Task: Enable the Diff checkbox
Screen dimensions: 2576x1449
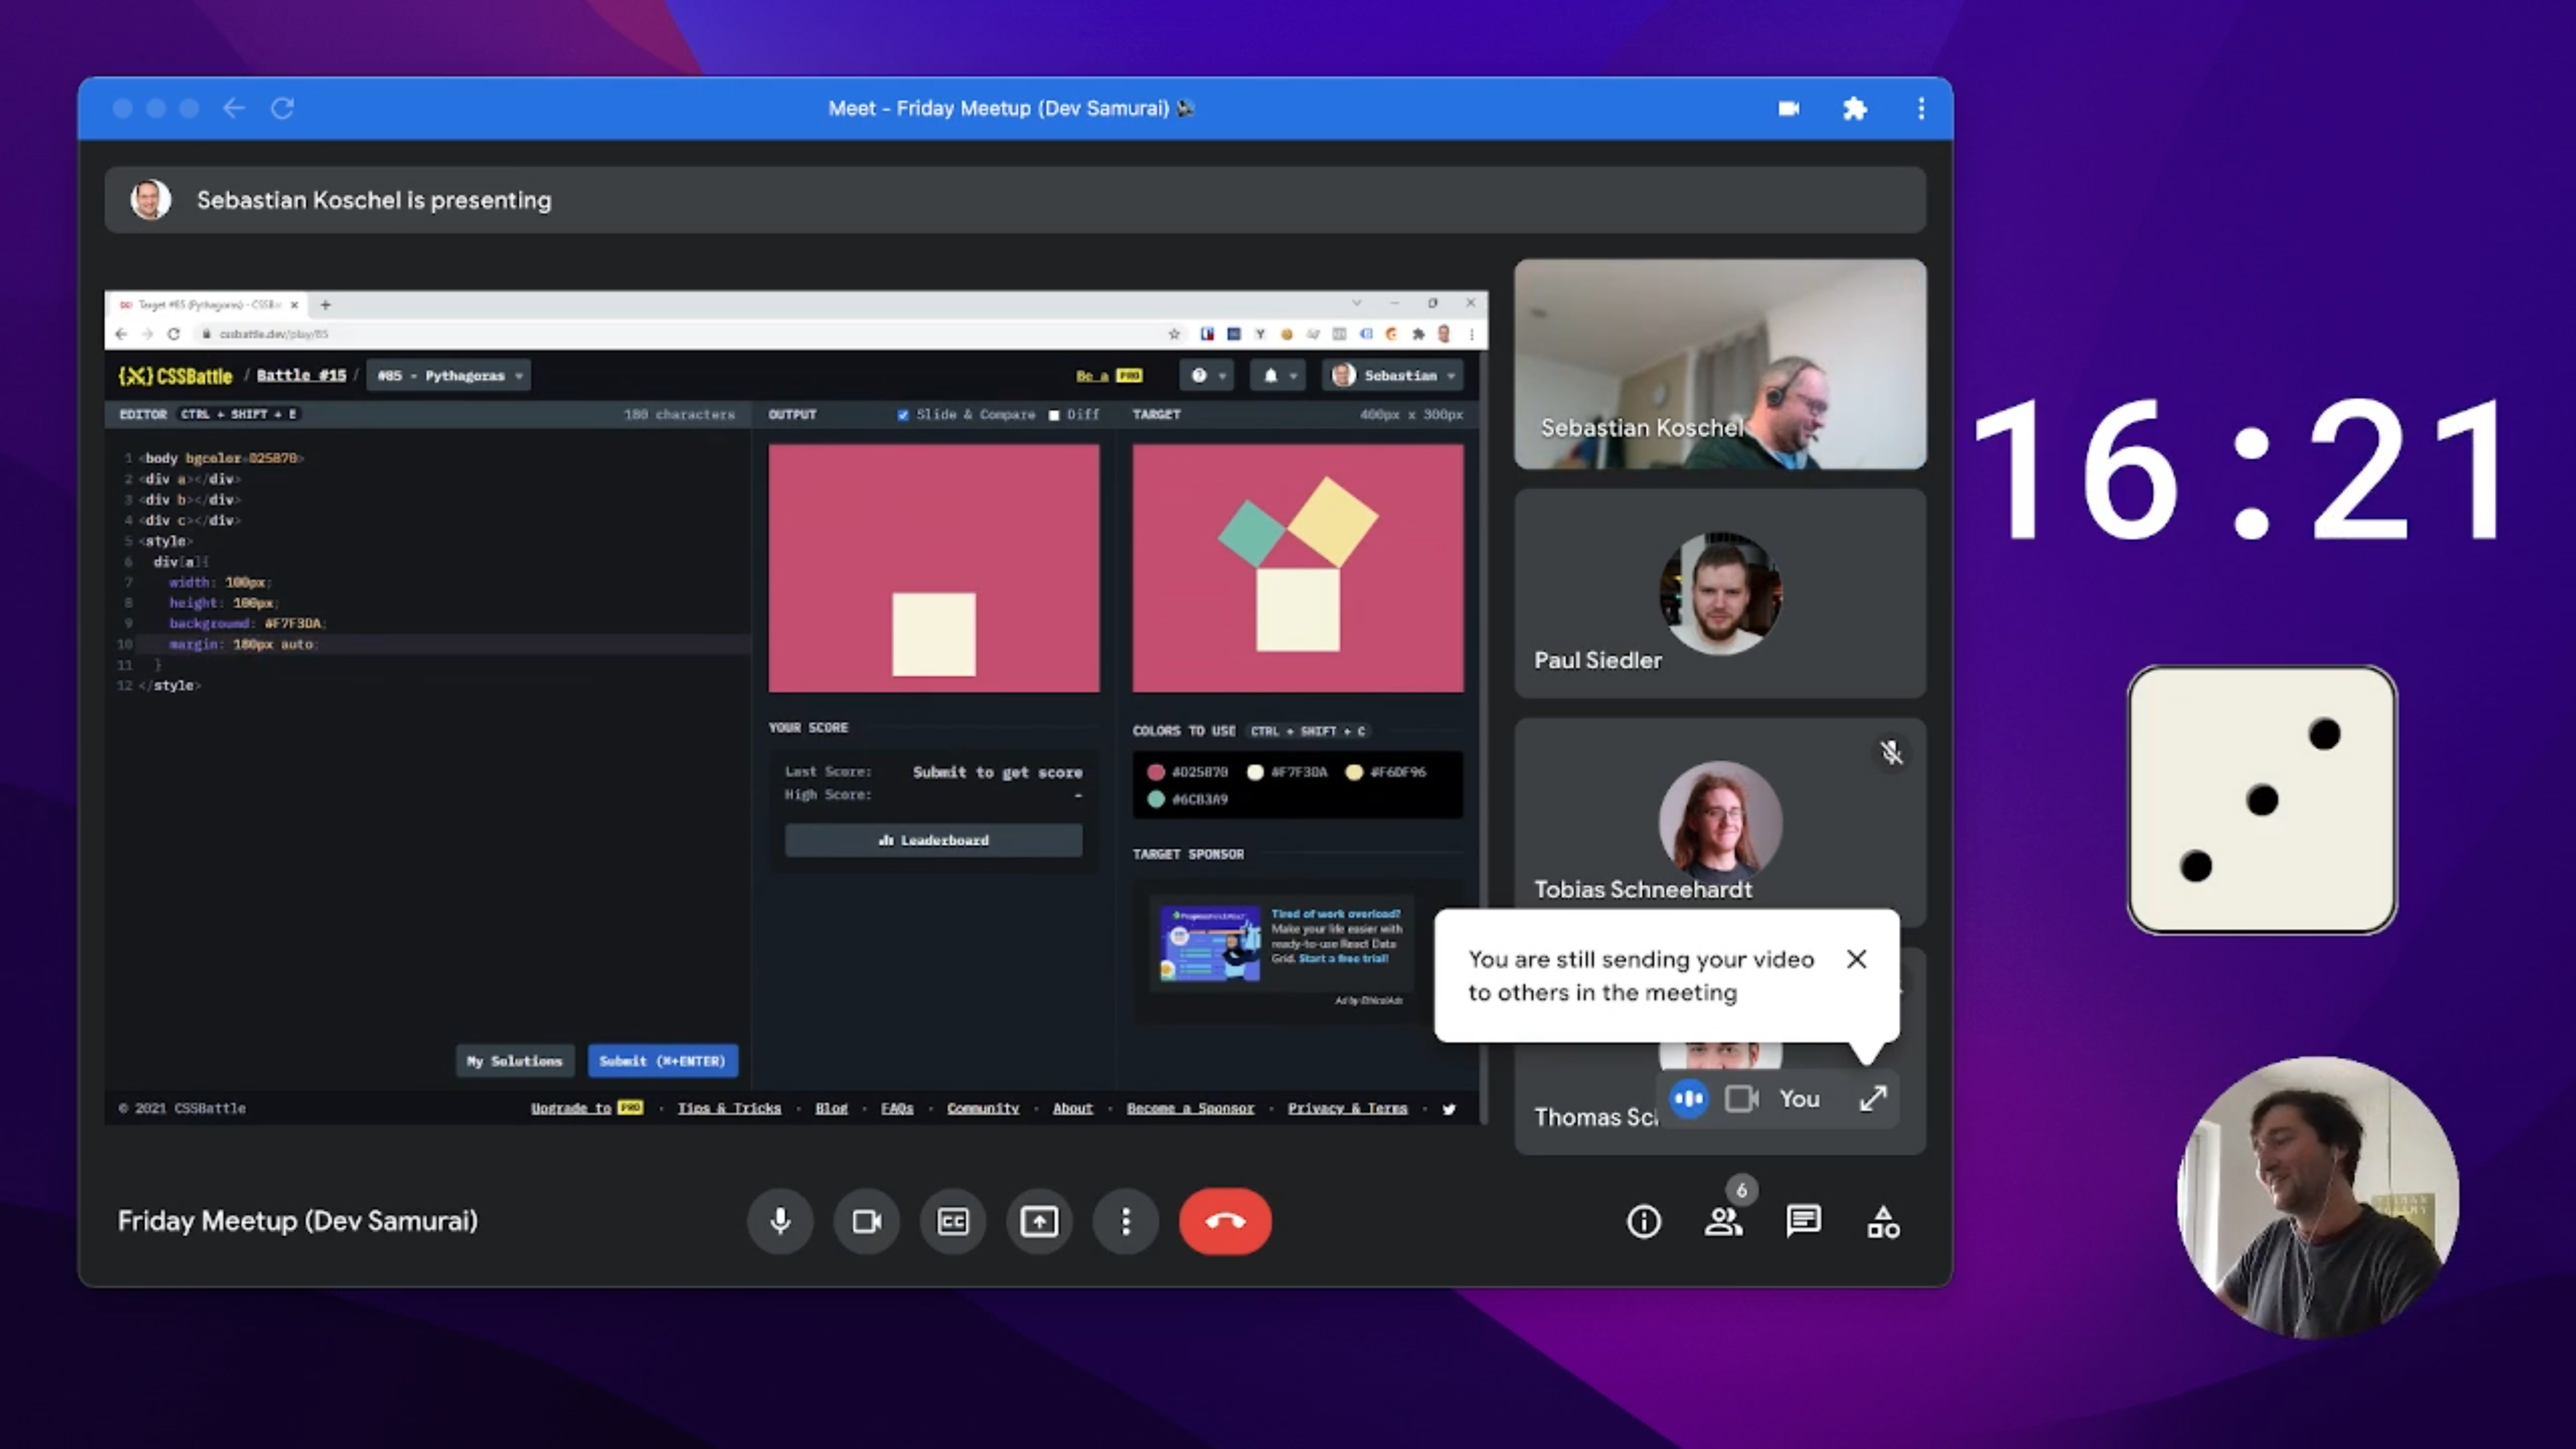Action: [1054, 414]
